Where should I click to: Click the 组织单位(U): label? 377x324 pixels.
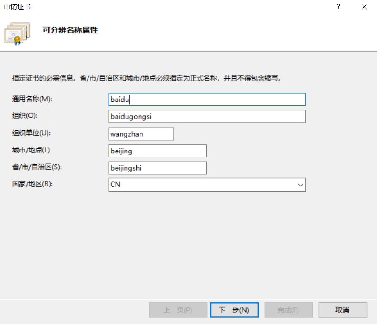[x=31, y=133]
